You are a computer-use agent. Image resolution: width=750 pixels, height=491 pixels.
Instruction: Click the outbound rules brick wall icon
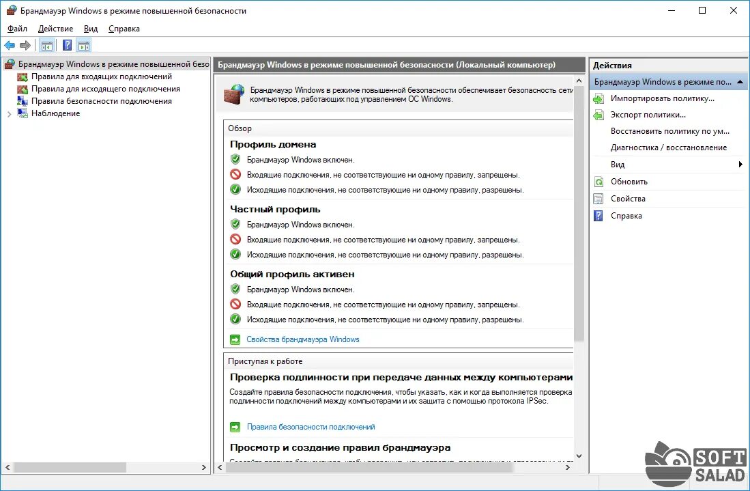[x=23, y=89]
